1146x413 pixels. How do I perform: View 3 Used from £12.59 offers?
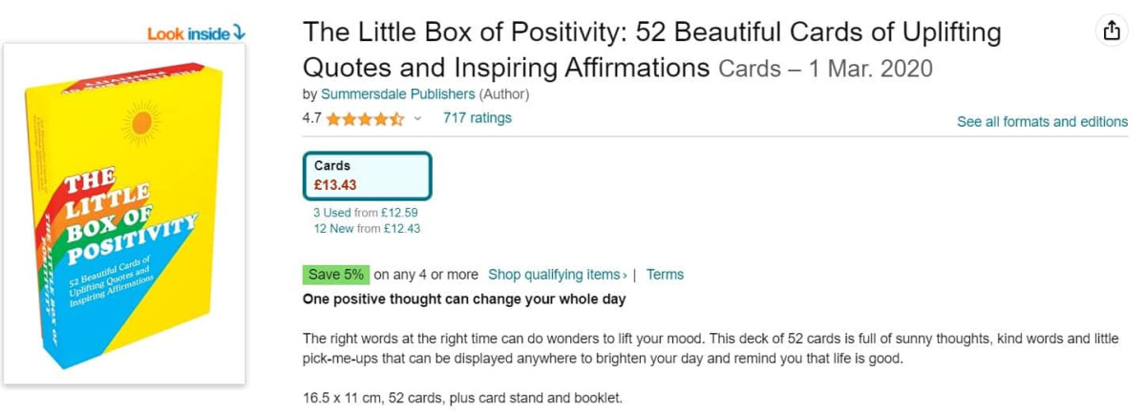pyautogui.click(x=366, y=213)
